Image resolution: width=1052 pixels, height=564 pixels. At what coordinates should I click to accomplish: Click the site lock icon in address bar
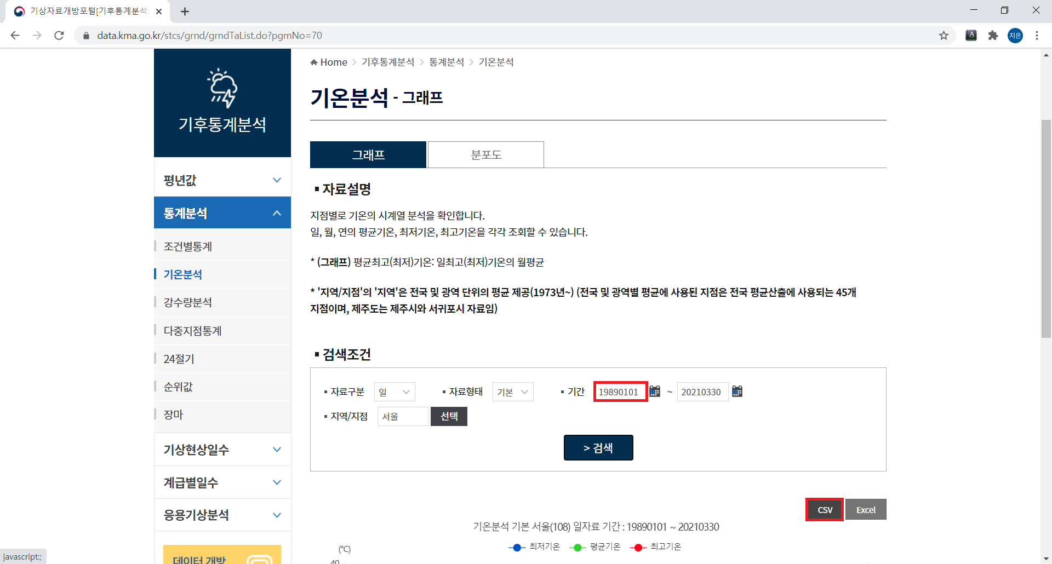tap(86, 36)
